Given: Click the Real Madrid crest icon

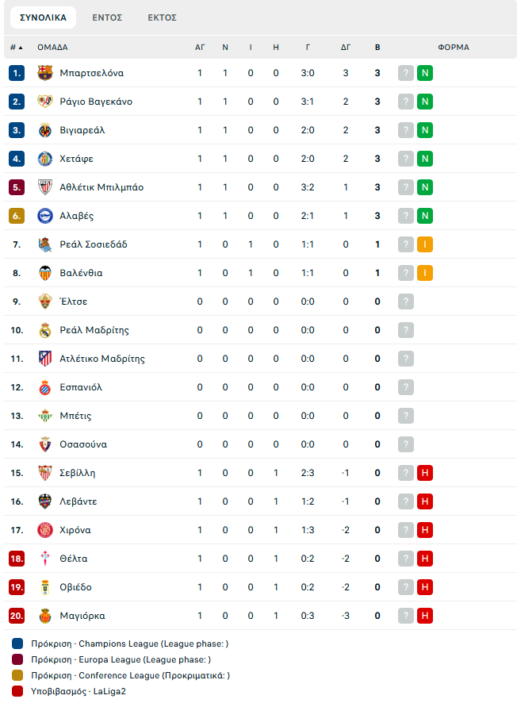Looking at the screenshot, I should click(44, 330).
